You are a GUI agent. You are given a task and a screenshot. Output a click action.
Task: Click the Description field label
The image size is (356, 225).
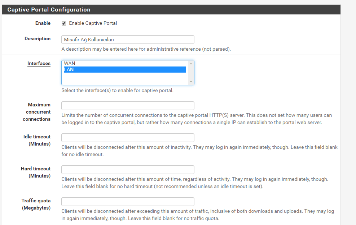pos(38,39)
